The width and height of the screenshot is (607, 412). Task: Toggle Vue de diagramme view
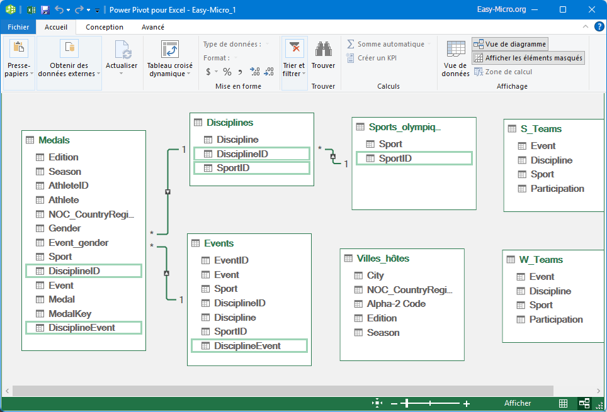click(x=509, y=44)
